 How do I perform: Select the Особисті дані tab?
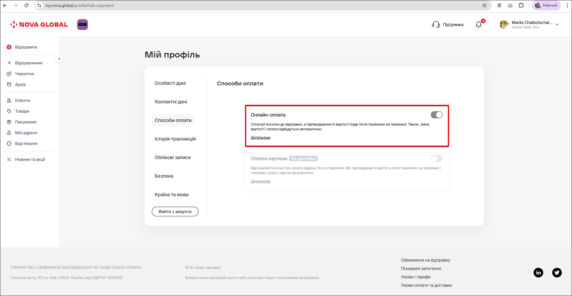tap(170, 83)
